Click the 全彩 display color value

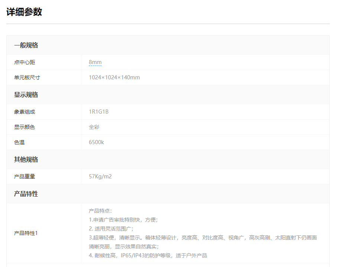pyautogui.click(x=94, y=127)
